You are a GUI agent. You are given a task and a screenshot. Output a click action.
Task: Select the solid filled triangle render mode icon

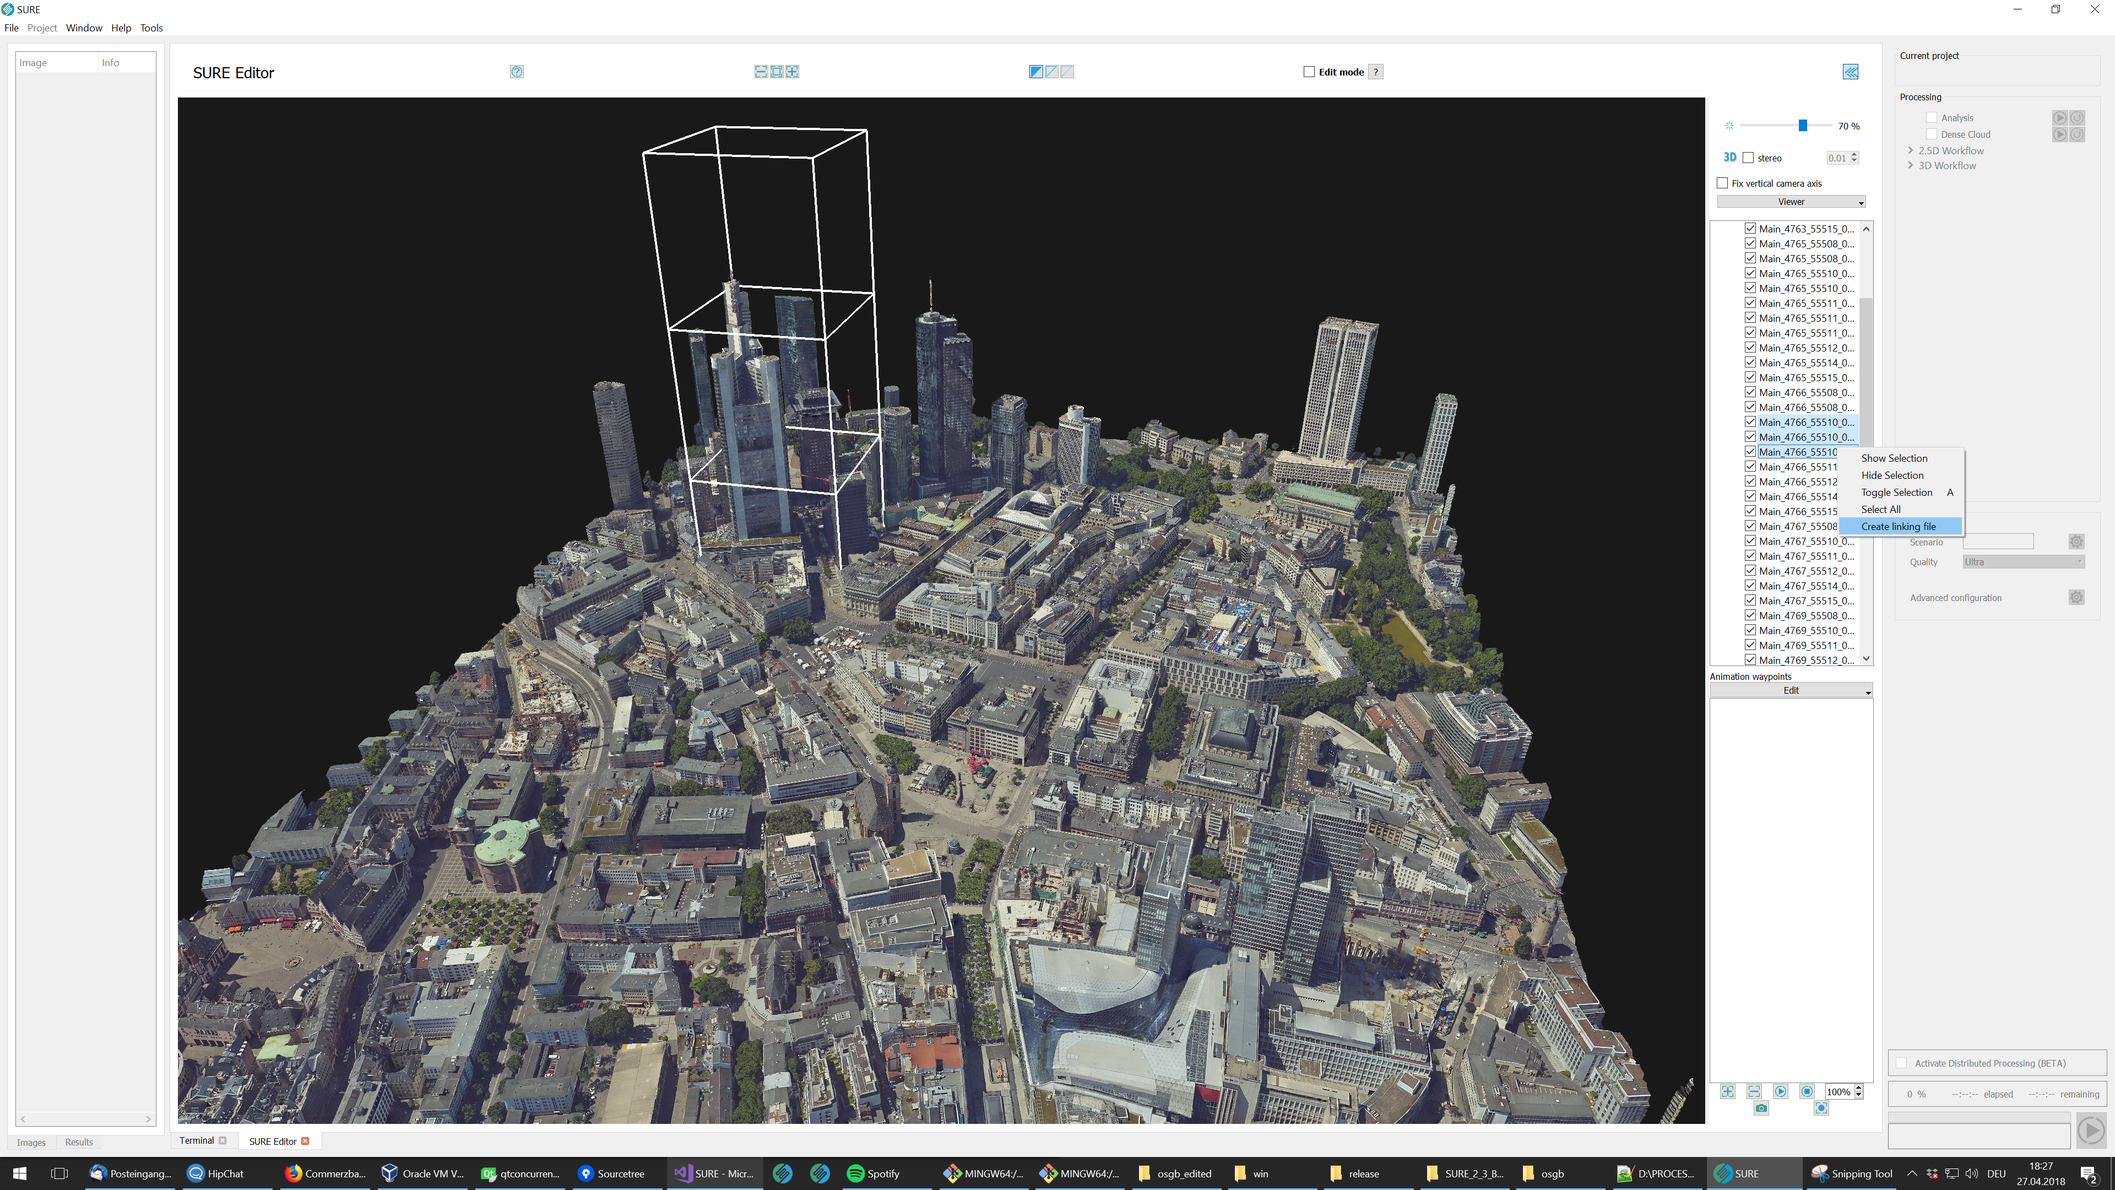pos(1036,72)
